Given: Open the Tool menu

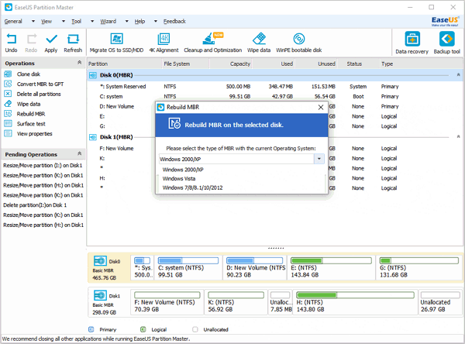Looking at the screenshot, I should pos(76,21).
